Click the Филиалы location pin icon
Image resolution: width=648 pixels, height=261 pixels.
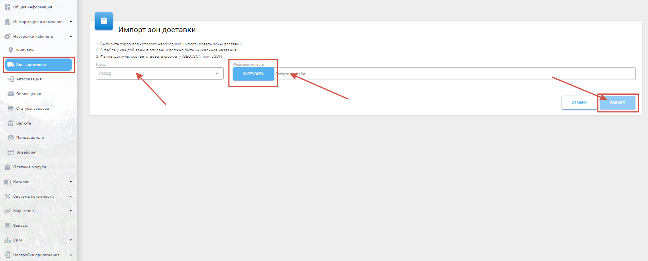[x=11, y=50]
